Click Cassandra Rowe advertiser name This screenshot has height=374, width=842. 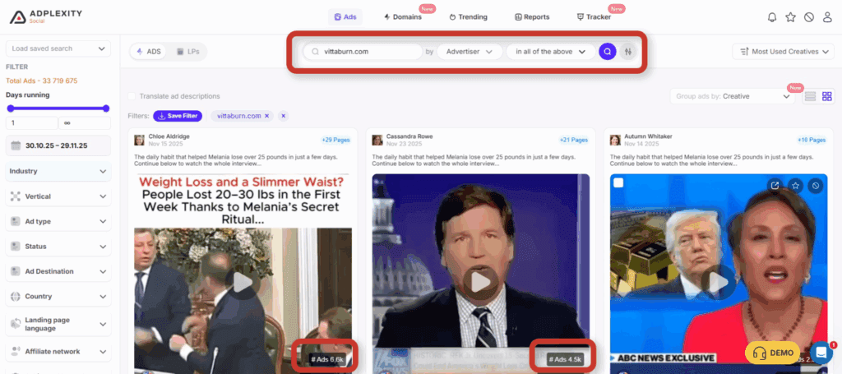(x=409, y=136)
